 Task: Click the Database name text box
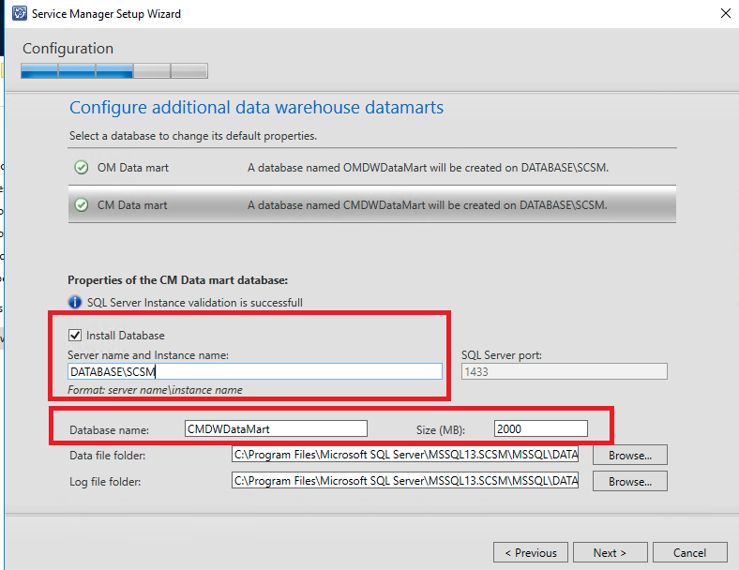pyautogui.click(x=276, y=428)
